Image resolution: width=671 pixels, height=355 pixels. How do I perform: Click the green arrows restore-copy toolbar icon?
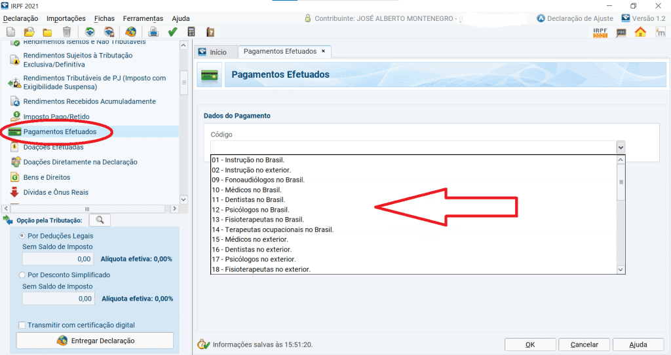(x=90, y=31)
